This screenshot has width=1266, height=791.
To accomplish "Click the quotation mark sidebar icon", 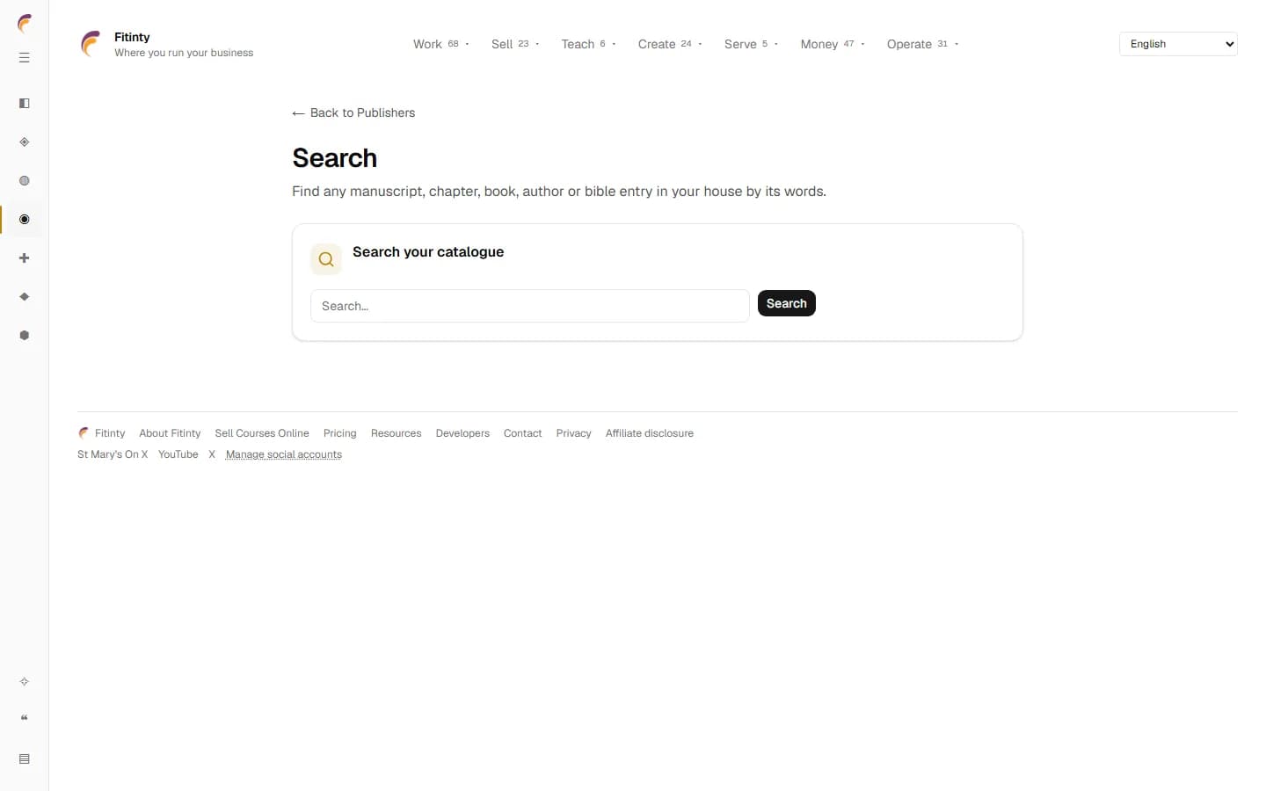I will point(25,719).
